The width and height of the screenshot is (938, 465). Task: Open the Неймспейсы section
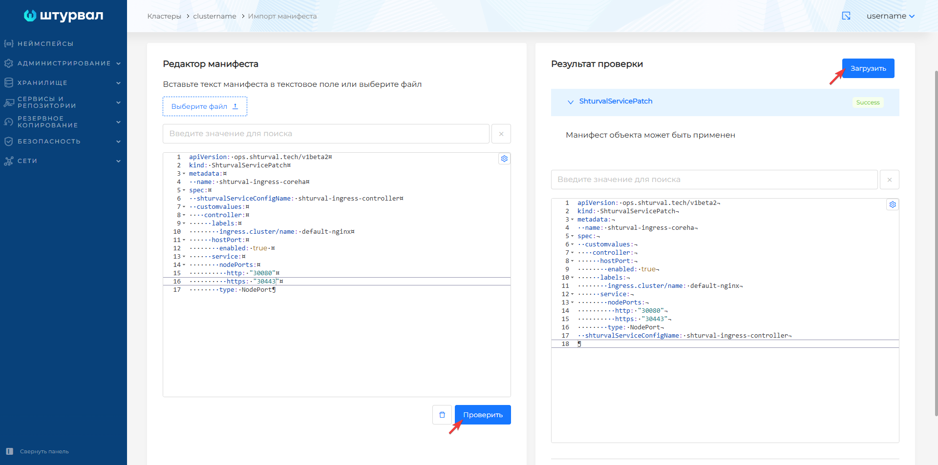[45, 44]
